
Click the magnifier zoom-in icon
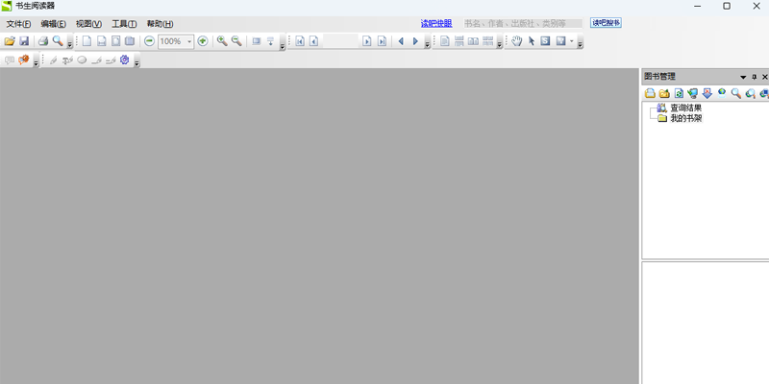pyautogui.click(x=222, y=41)
